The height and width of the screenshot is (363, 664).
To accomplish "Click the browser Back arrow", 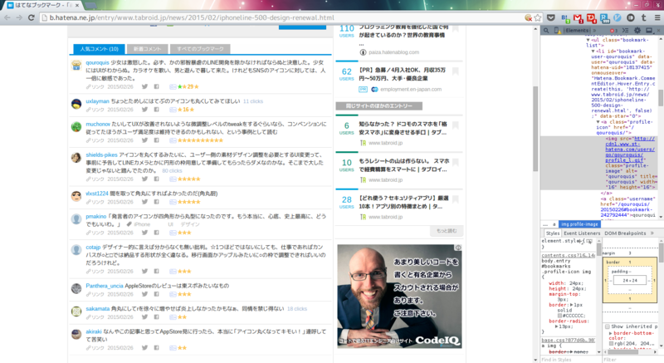I will pos(7,17).
